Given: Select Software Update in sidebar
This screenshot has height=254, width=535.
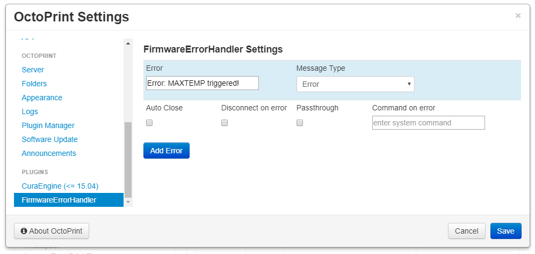Looking at the screenshot, I should click(x=49, y=140).
